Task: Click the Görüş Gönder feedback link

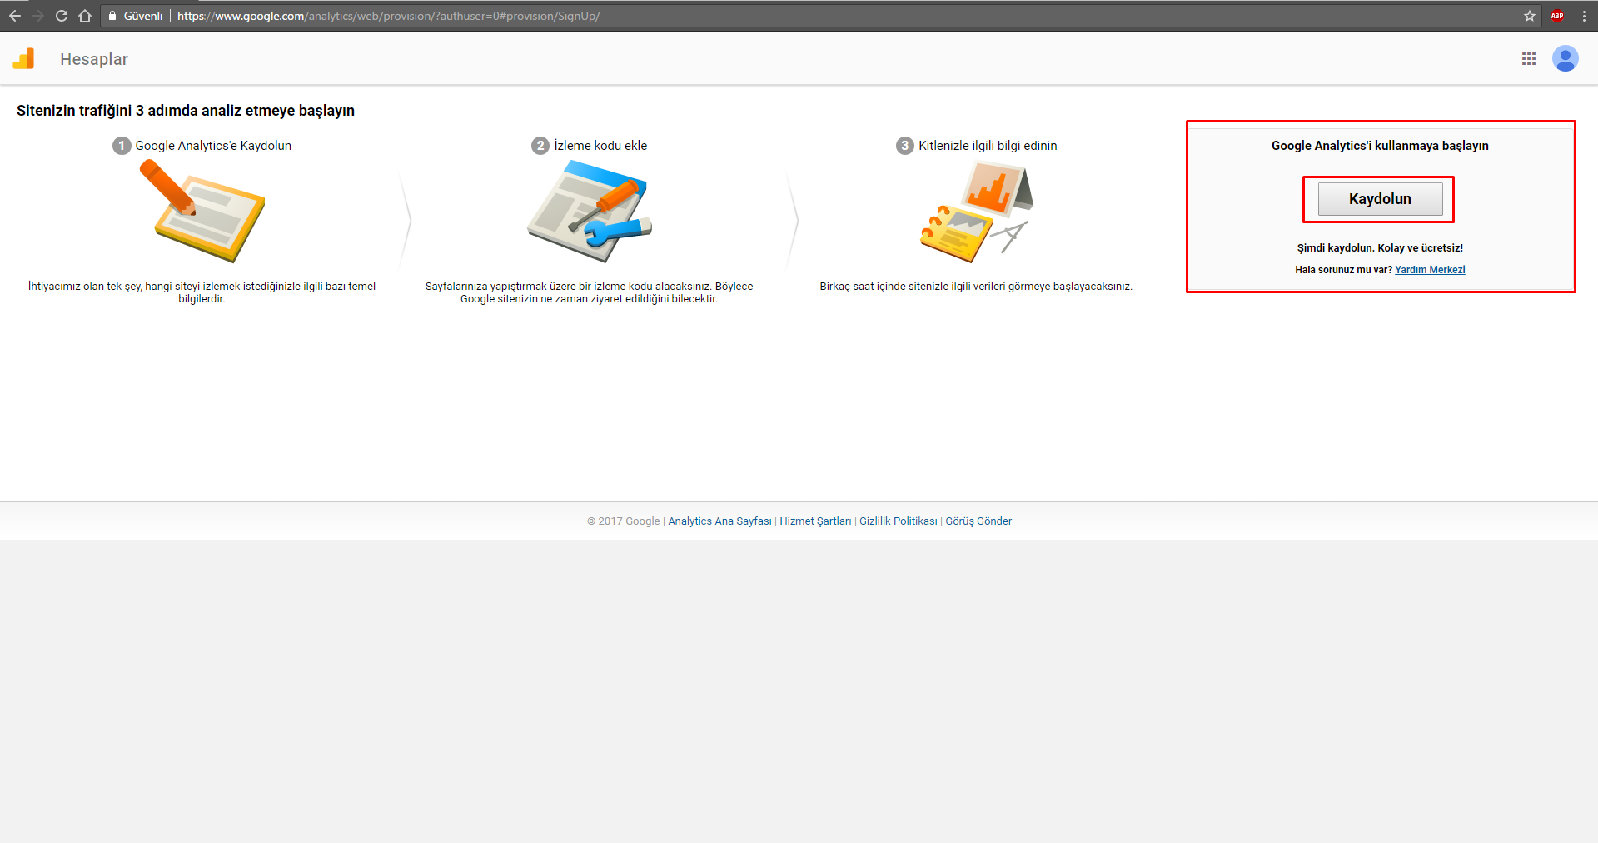Action: pos(978,521)
